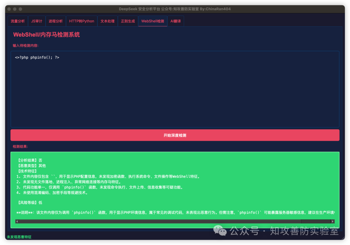Click the results scrollbar left arrow
Screen dimensions: 350x245
tap(17, 221)
